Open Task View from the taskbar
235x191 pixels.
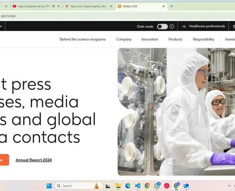pyautogui.click(x=108, y=186)
